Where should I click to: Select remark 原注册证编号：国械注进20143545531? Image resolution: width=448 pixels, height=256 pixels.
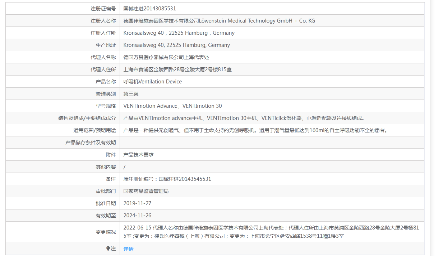167,179
